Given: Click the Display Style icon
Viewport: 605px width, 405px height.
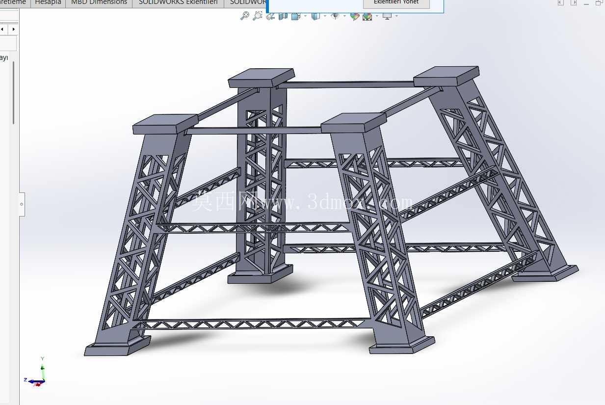Looking at the screenshot, I should click(x=316, y=16).
